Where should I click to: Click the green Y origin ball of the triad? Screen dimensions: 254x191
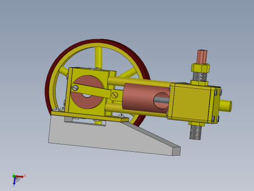[x=14, y=176]
